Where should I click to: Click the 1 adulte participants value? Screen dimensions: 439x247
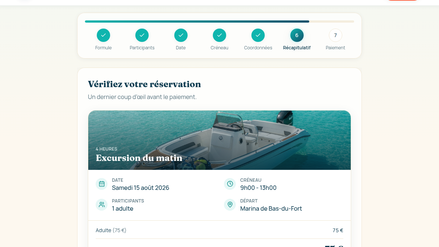pos(123,209)
